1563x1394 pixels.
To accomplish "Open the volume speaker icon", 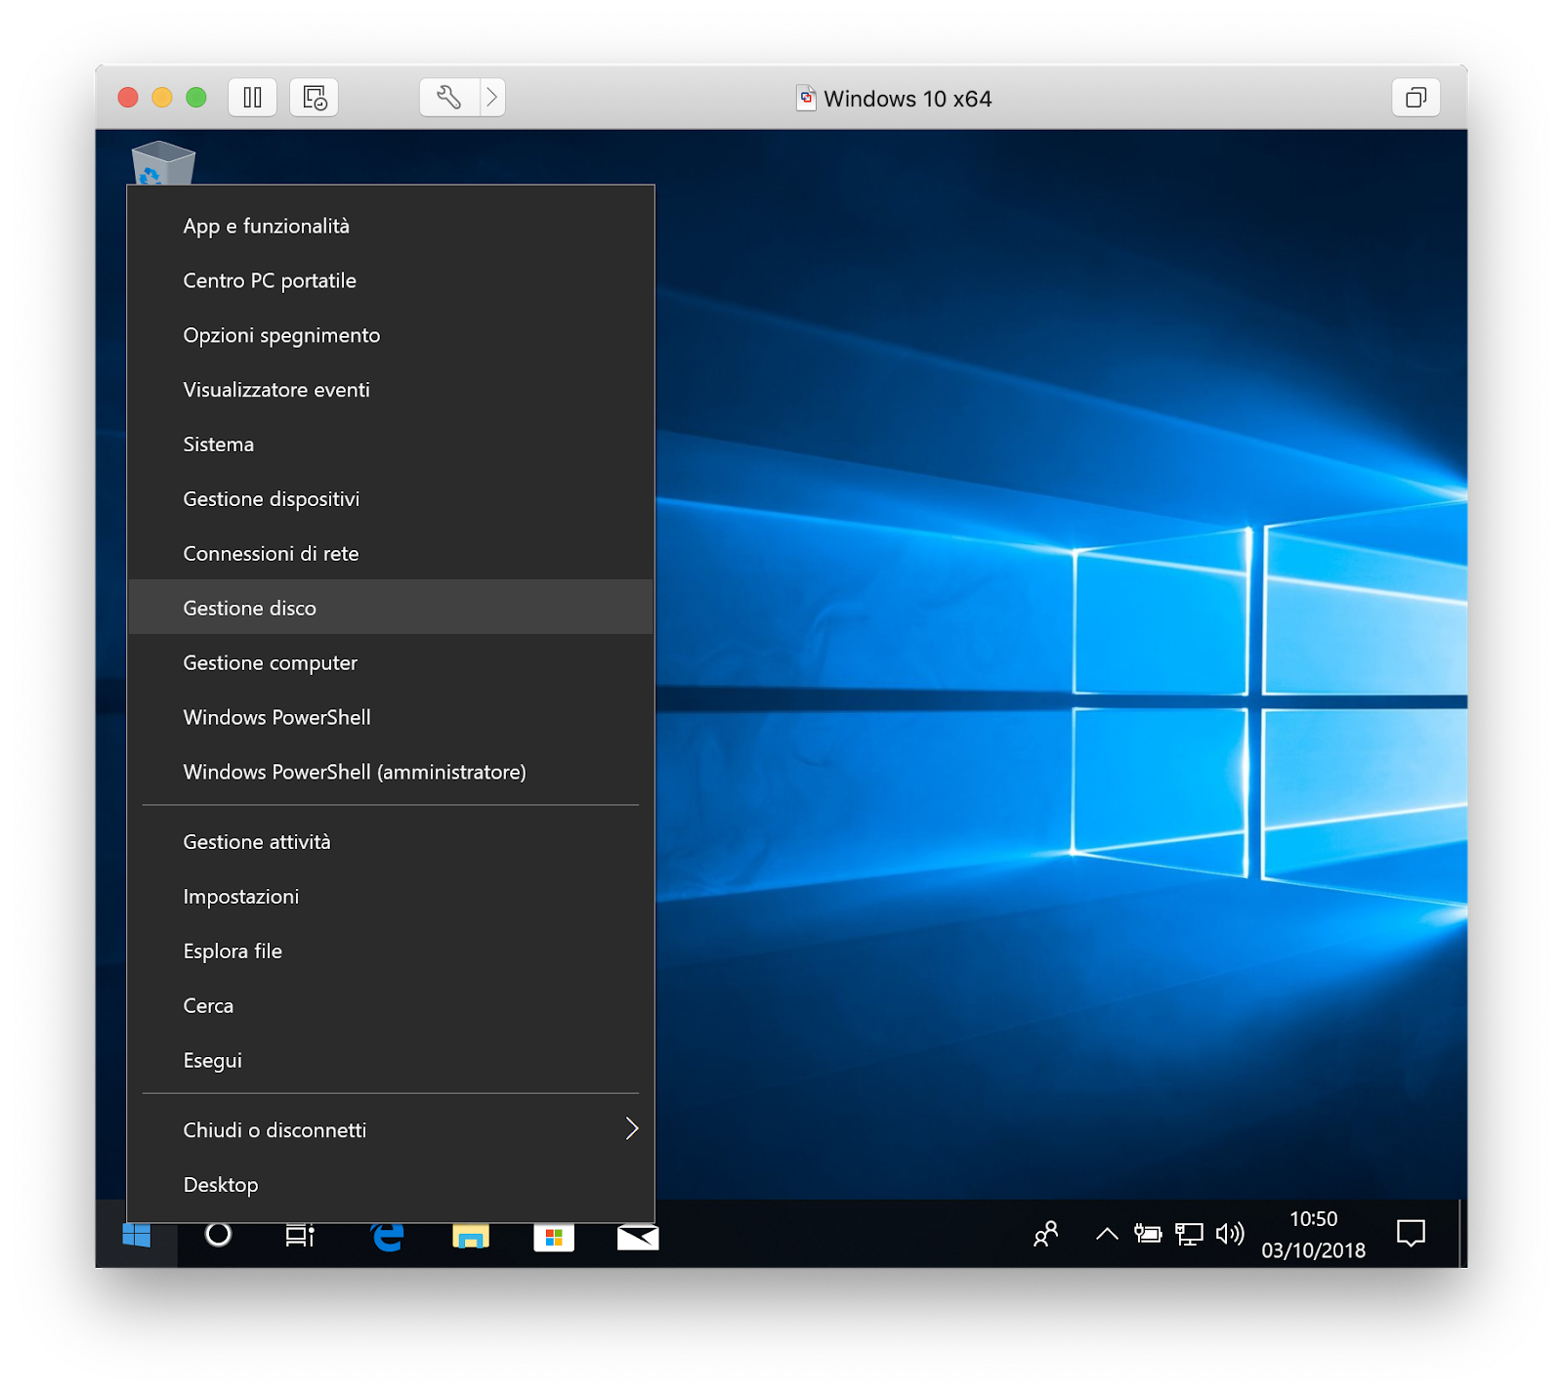I will [1230, 1234].
